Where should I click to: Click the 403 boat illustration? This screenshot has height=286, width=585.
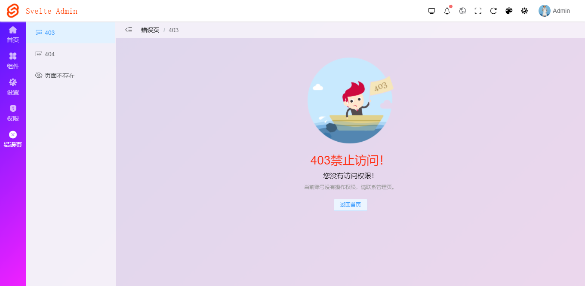[350, 100]
